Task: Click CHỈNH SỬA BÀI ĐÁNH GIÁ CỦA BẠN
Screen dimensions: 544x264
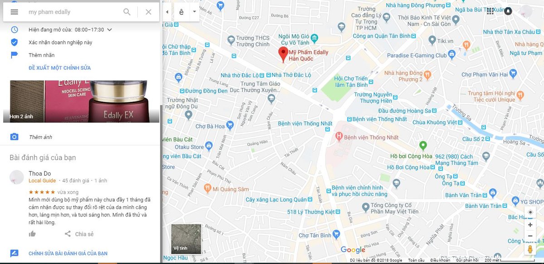Action: coord(68,254)
